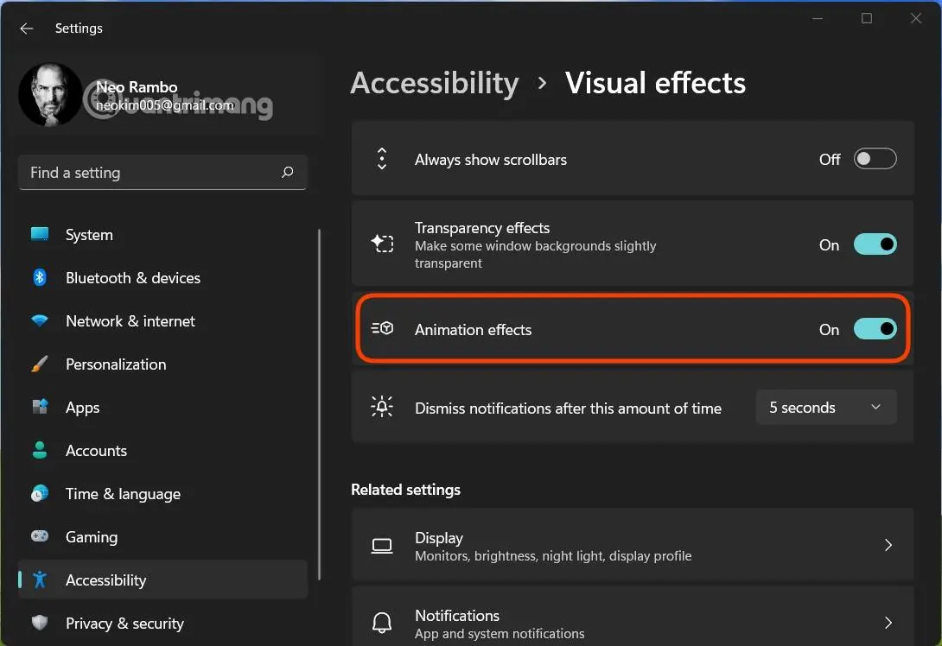The image size is (942, 646).
Task: Click Accessibility breadcrumb link
Action: 435,84
